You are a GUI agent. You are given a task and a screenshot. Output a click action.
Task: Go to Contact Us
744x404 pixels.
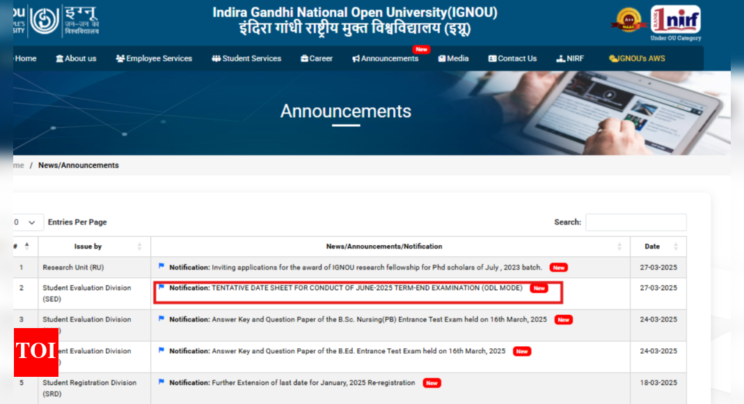pyautogui.click(x=512, y=59)
